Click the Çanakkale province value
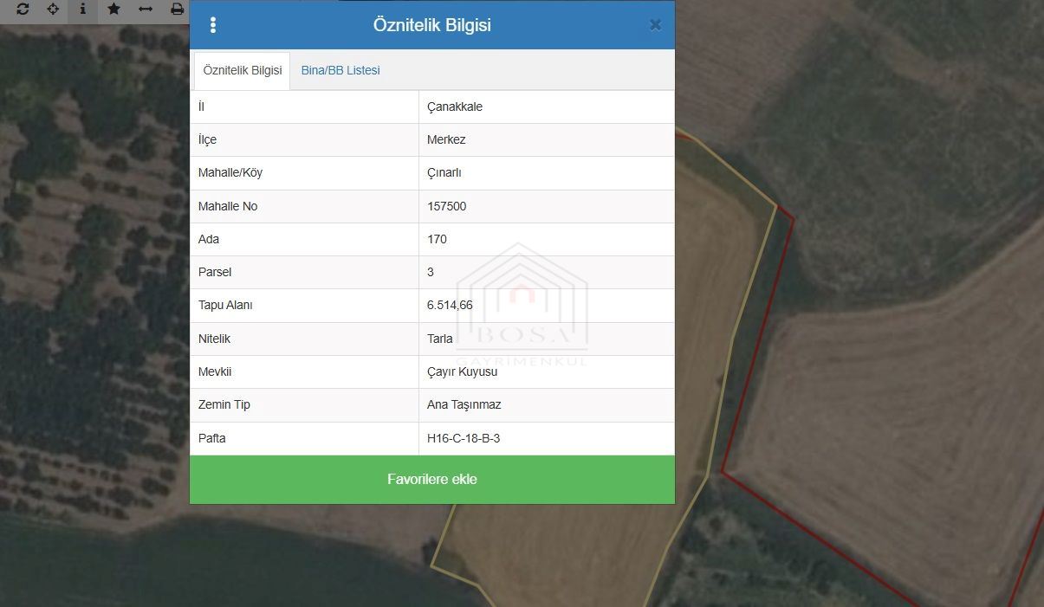Viewport: 1044px width, 607px height. [x=455, y=107]
